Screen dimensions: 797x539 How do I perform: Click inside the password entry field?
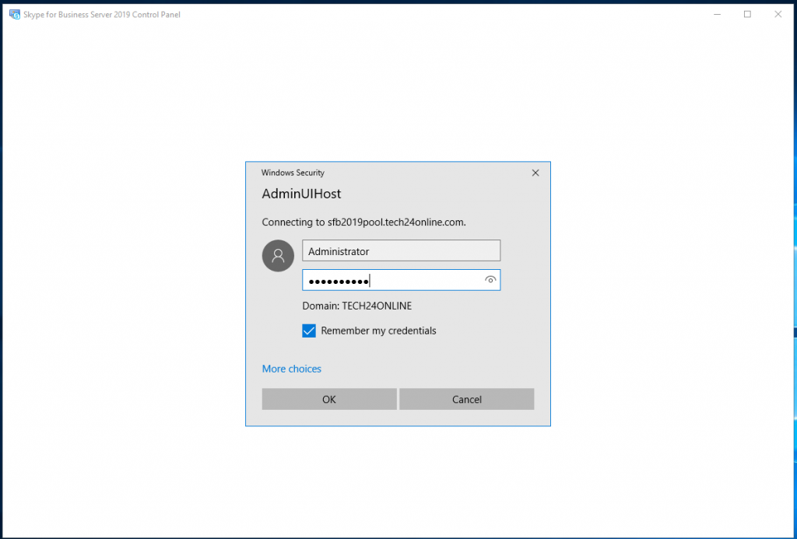389,279
